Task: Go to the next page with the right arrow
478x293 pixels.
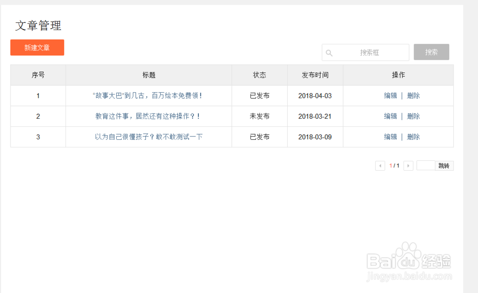Action: tap(409, 166)
